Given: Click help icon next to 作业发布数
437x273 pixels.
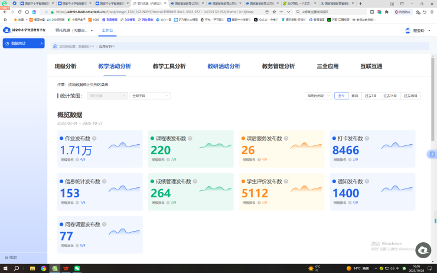Looking at the screenshot, I should 94,138.
